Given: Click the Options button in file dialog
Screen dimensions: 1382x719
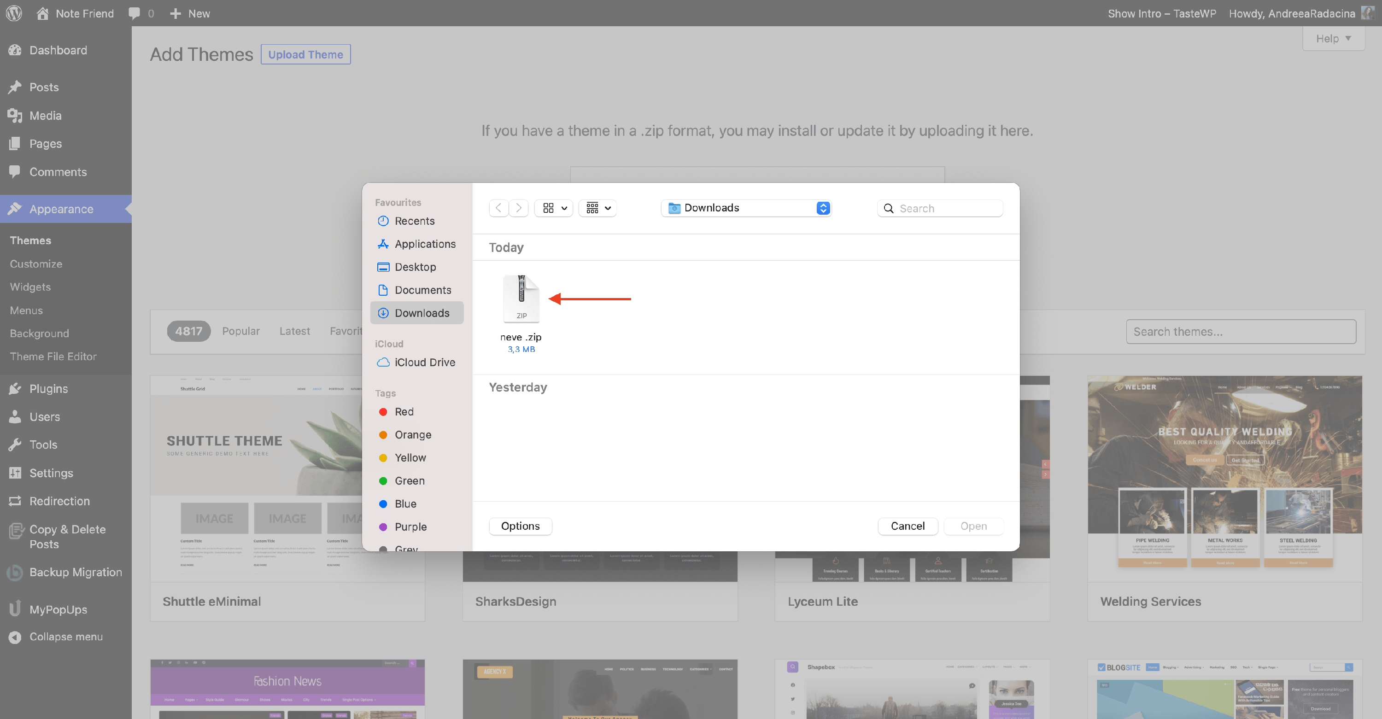Looking at the screenshot, I should [x=520, y=526].
